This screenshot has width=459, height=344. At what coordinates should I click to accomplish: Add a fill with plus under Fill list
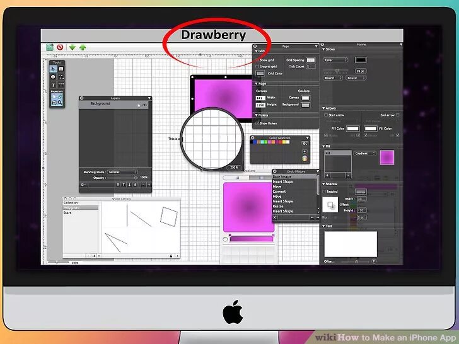327,175
